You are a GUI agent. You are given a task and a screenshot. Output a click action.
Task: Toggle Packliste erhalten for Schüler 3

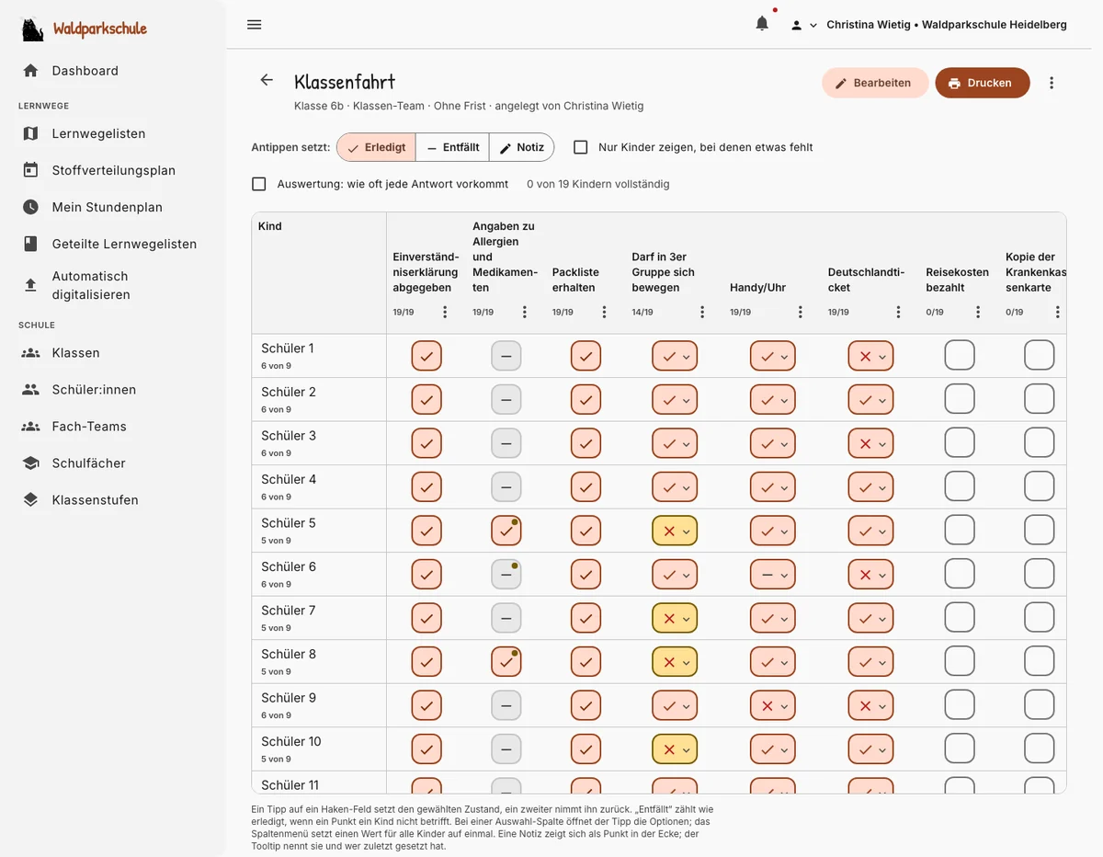(586, 443)
